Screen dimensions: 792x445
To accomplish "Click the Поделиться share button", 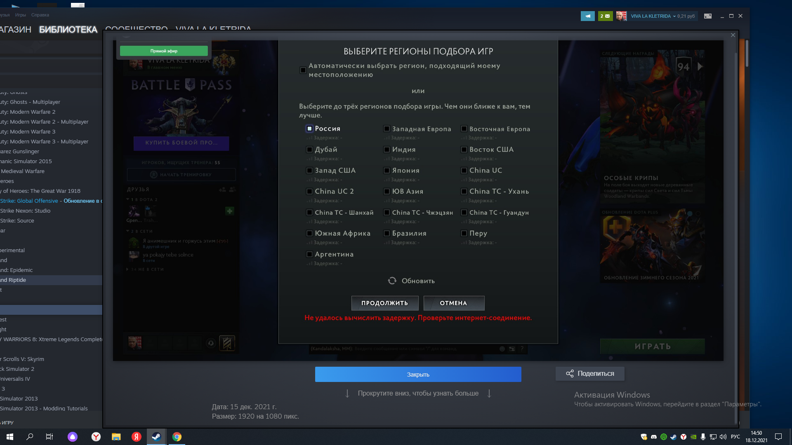I will 590,374.
